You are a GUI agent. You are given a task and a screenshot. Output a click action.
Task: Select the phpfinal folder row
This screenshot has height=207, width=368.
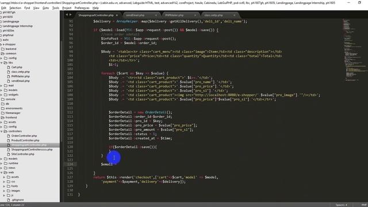tap(30, 35)
